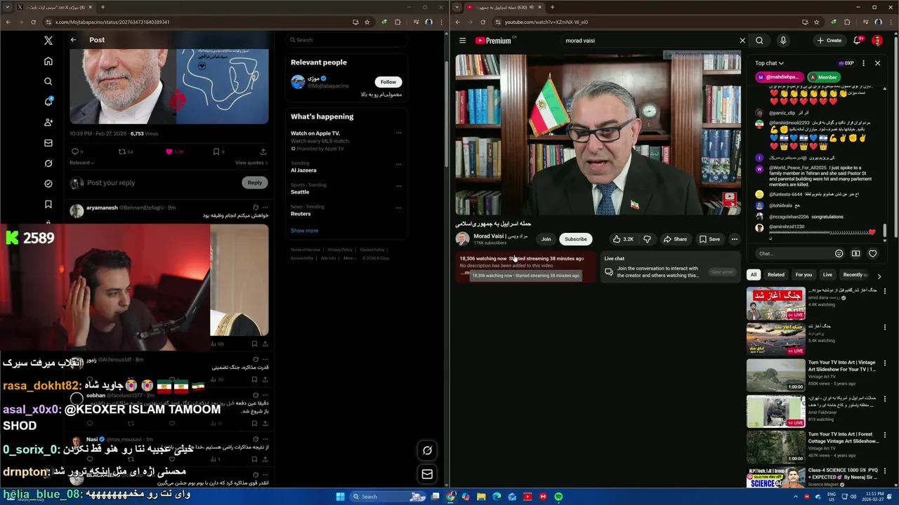Open X Home from the sidebar
The image size is (899, 505).
tap(48, 61)
